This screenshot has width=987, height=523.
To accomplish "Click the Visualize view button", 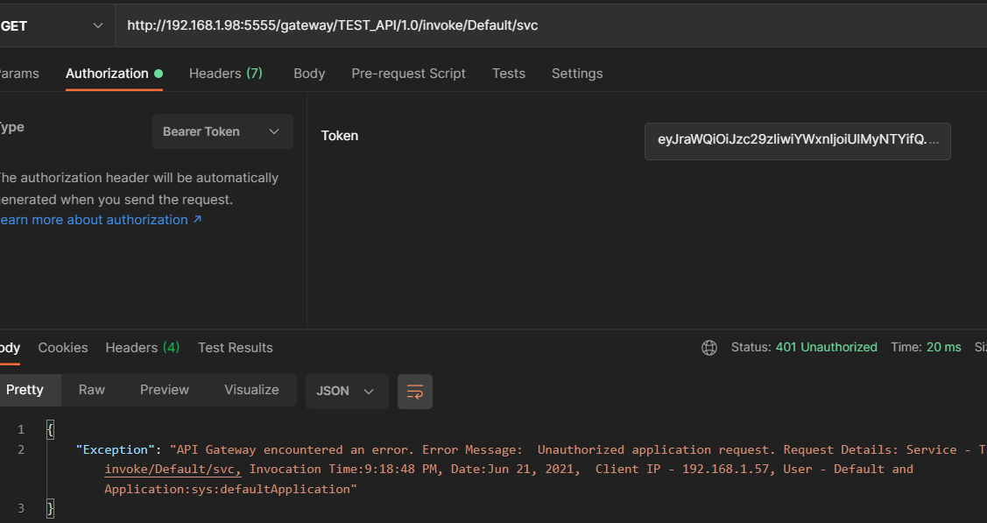I will (x=251, y=390).
